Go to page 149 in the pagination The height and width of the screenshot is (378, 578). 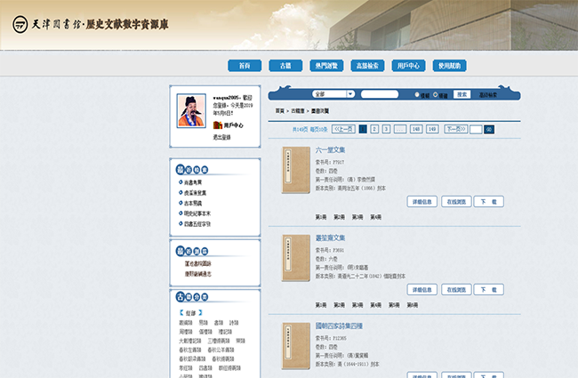pyautogui.click(x=432, y=129)
